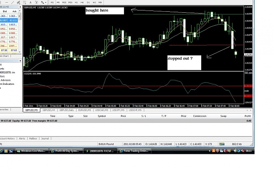The image size is (274, 171).
Task: Close the Navigator panel
Action: click(20, 61)
